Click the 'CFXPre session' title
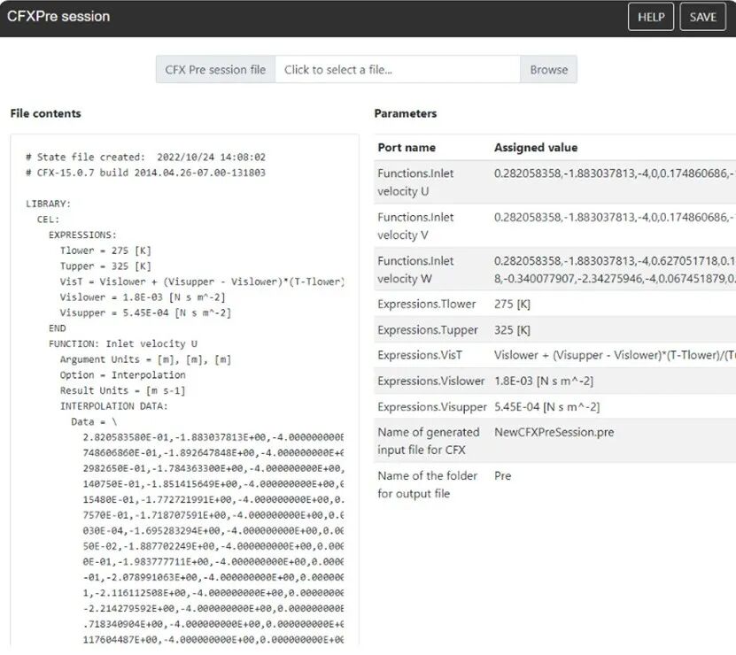736x655 pixels. (58, 17)
